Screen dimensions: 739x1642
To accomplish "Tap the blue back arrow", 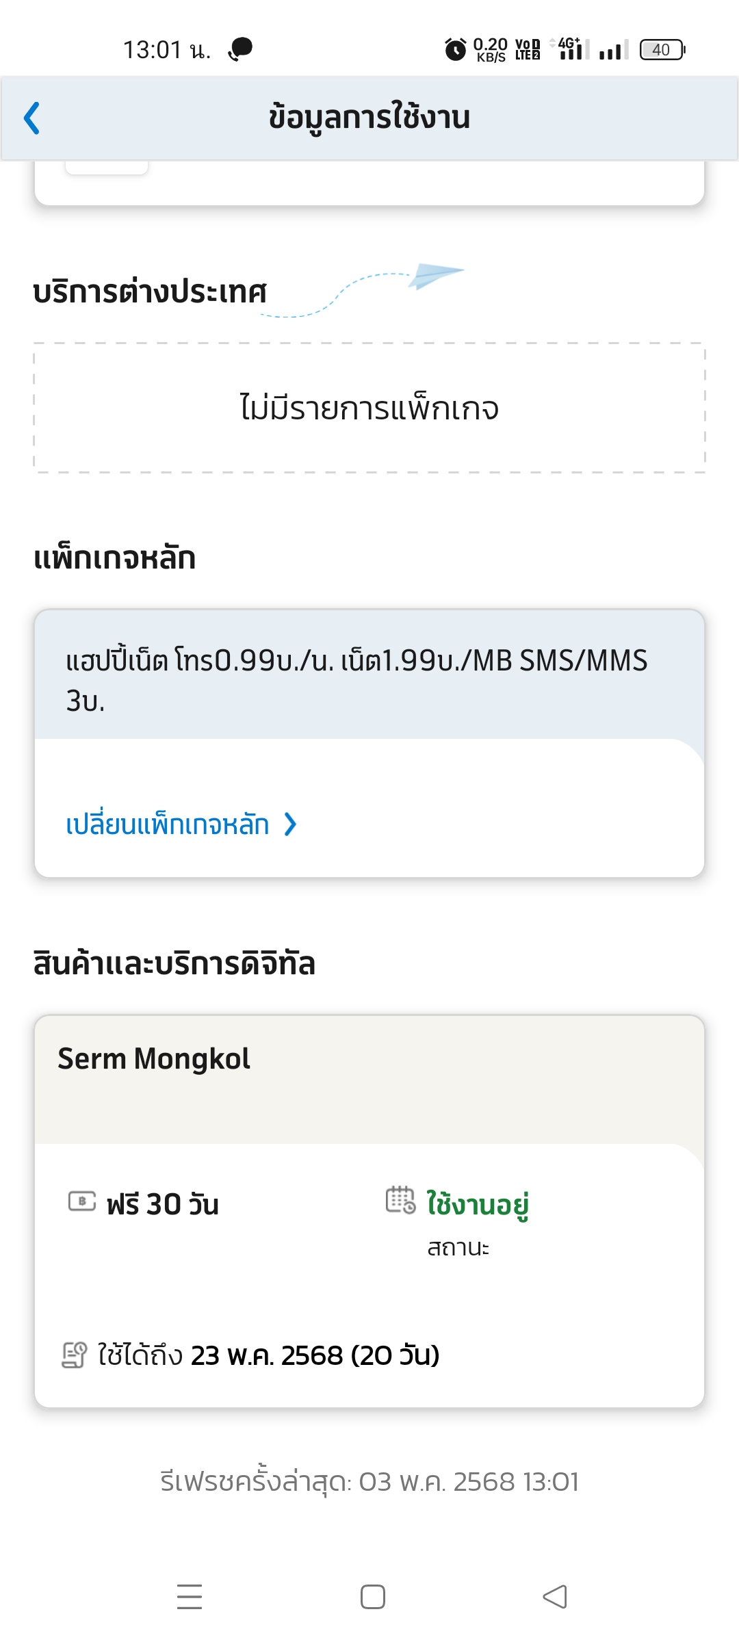I will coord(32,118).
